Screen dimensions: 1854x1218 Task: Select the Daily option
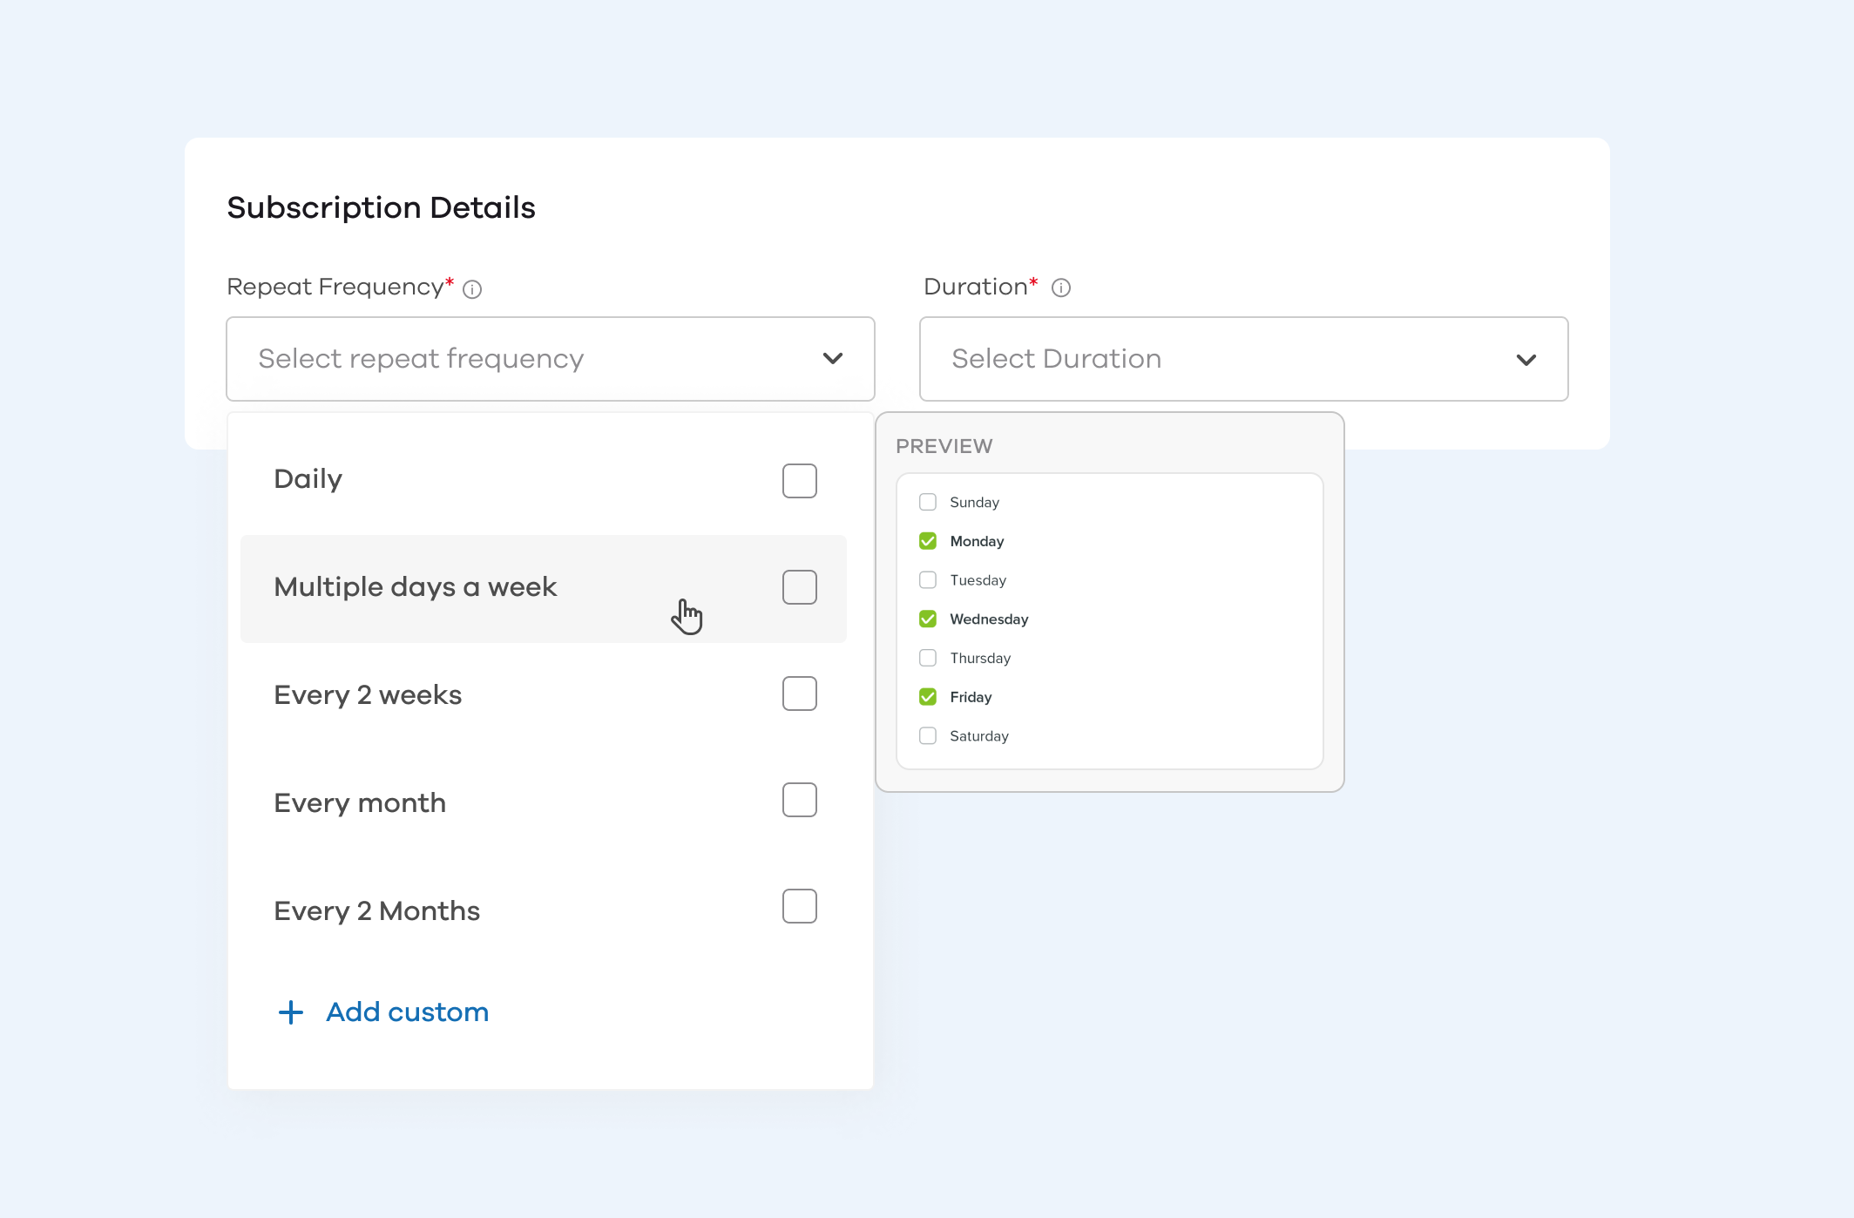[x=544, y=481]
